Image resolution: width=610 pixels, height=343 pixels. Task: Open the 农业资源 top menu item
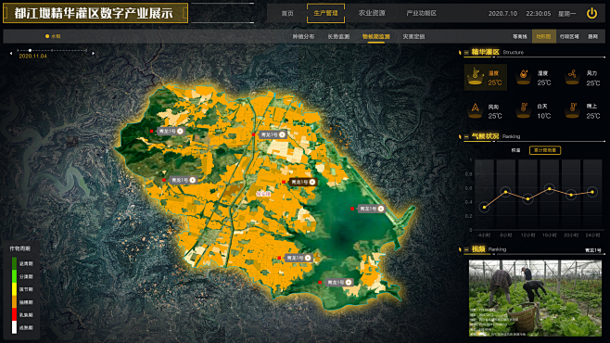pos(372,13)
